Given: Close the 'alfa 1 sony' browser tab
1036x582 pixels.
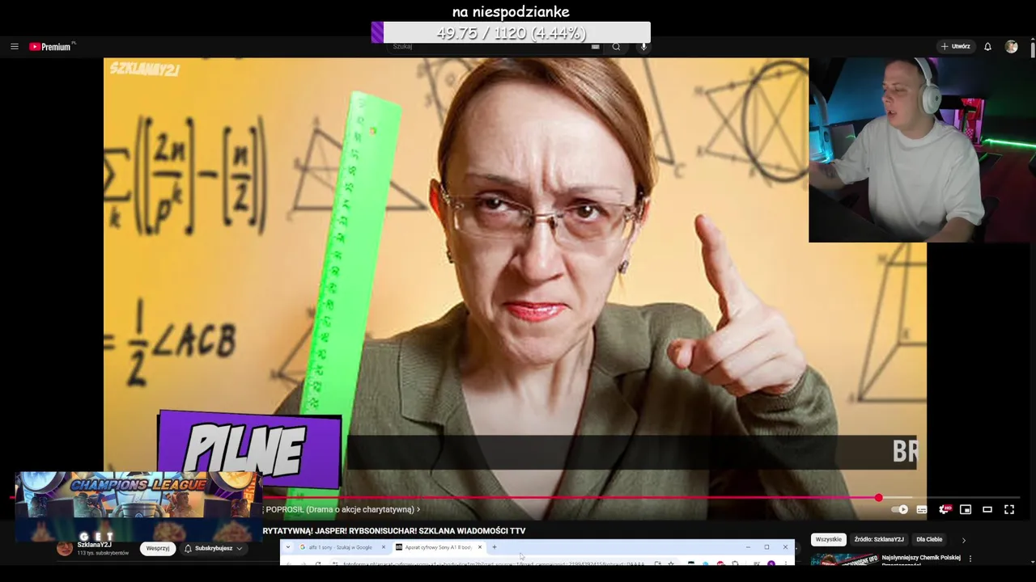Looking at the screenshot, I should pos(384,547).
